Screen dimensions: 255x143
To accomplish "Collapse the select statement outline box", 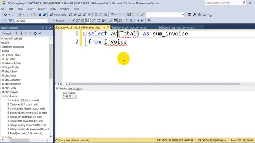I will [x=85, y=34].
